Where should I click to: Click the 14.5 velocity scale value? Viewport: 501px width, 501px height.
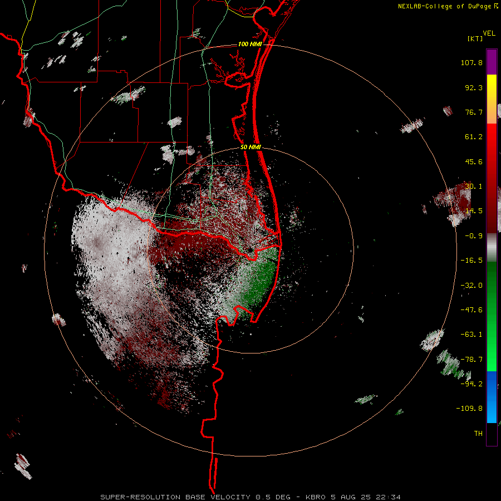point(474,211)
